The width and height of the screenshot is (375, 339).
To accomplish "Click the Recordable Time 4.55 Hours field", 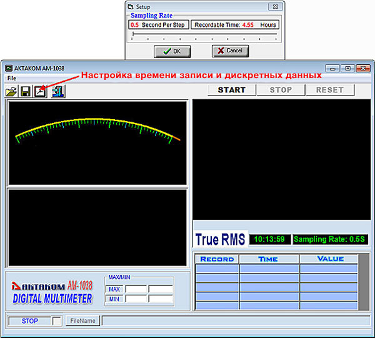I will (x=235, y=25).
